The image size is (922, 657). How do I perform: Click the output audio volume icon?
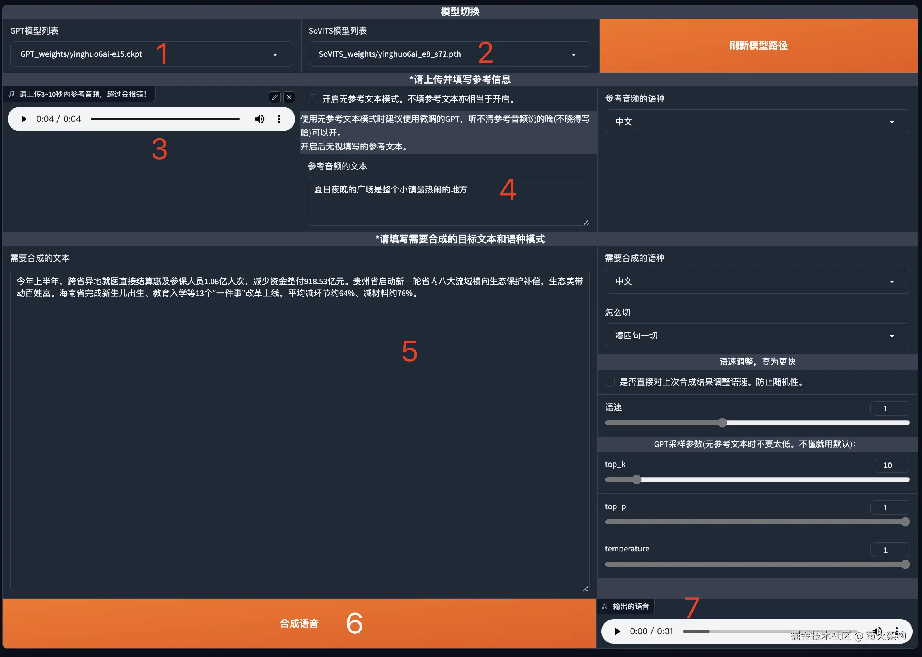click(877, 631)
